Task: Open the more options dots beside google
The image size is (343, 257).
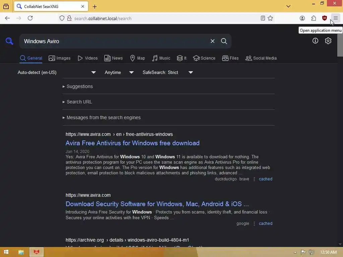Action: coord(254,224)
